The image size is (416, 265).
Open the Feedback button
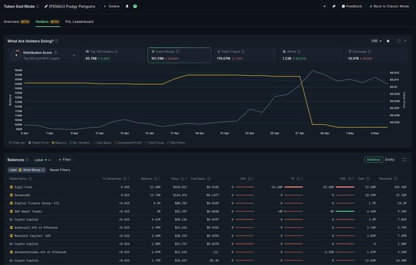point(352,6)
